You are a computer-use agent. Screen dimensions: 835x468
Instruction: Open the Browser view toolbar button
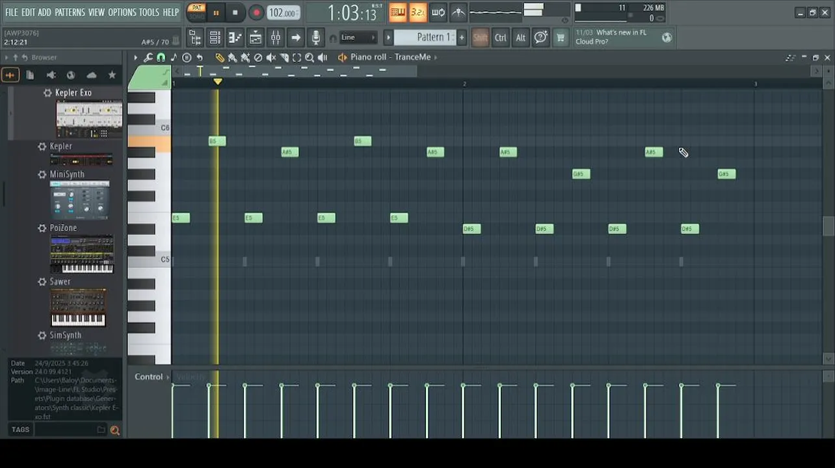point(195,38)
